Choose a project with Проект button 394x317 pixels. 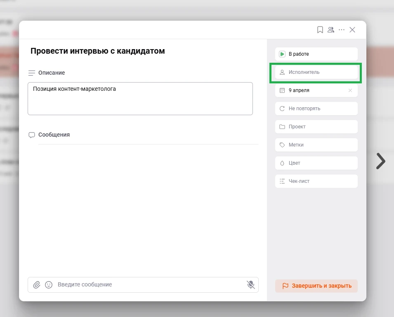tap(316, 127)
